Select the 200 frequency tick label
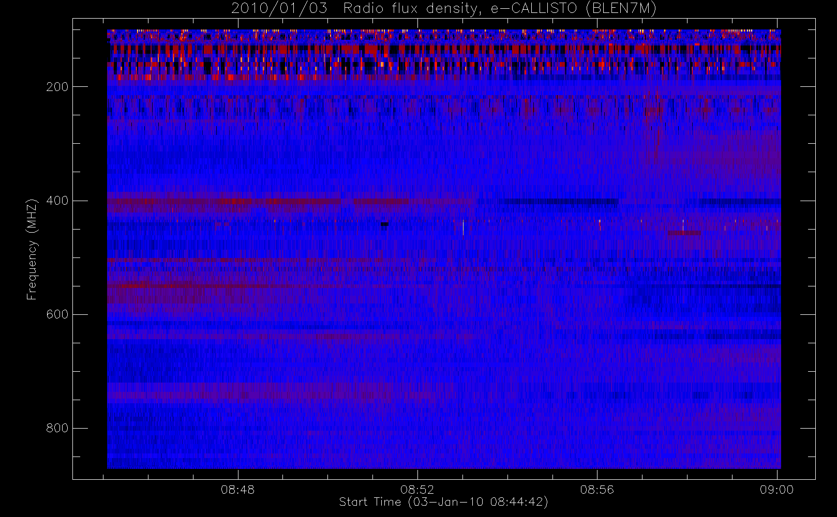 click(57, 87)
